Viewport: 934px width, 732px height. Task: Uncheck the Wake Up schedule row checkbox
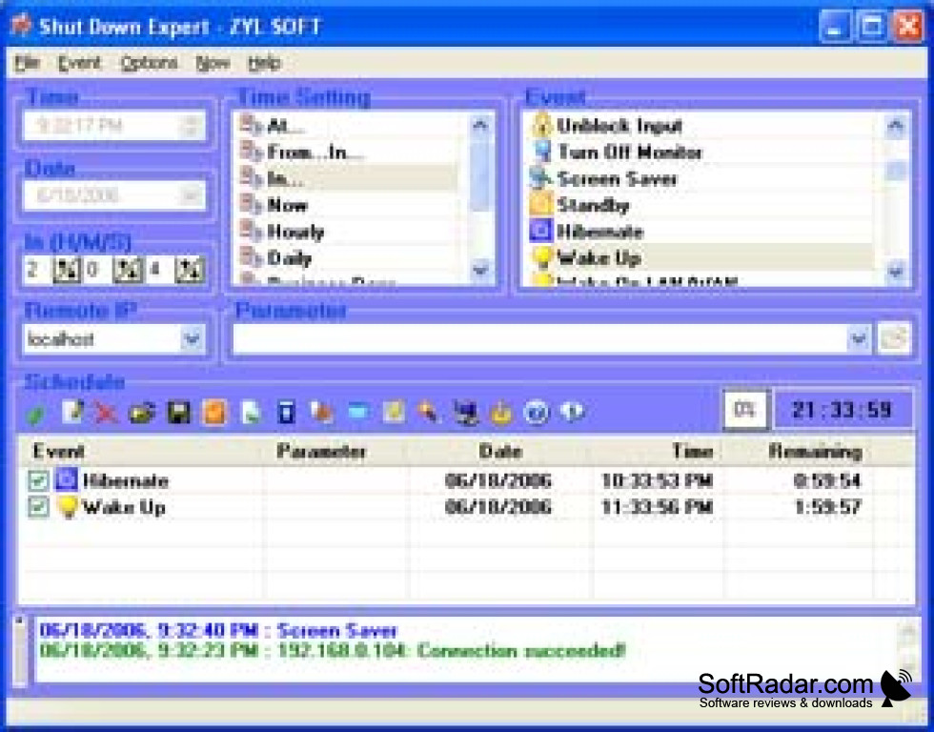39,507
